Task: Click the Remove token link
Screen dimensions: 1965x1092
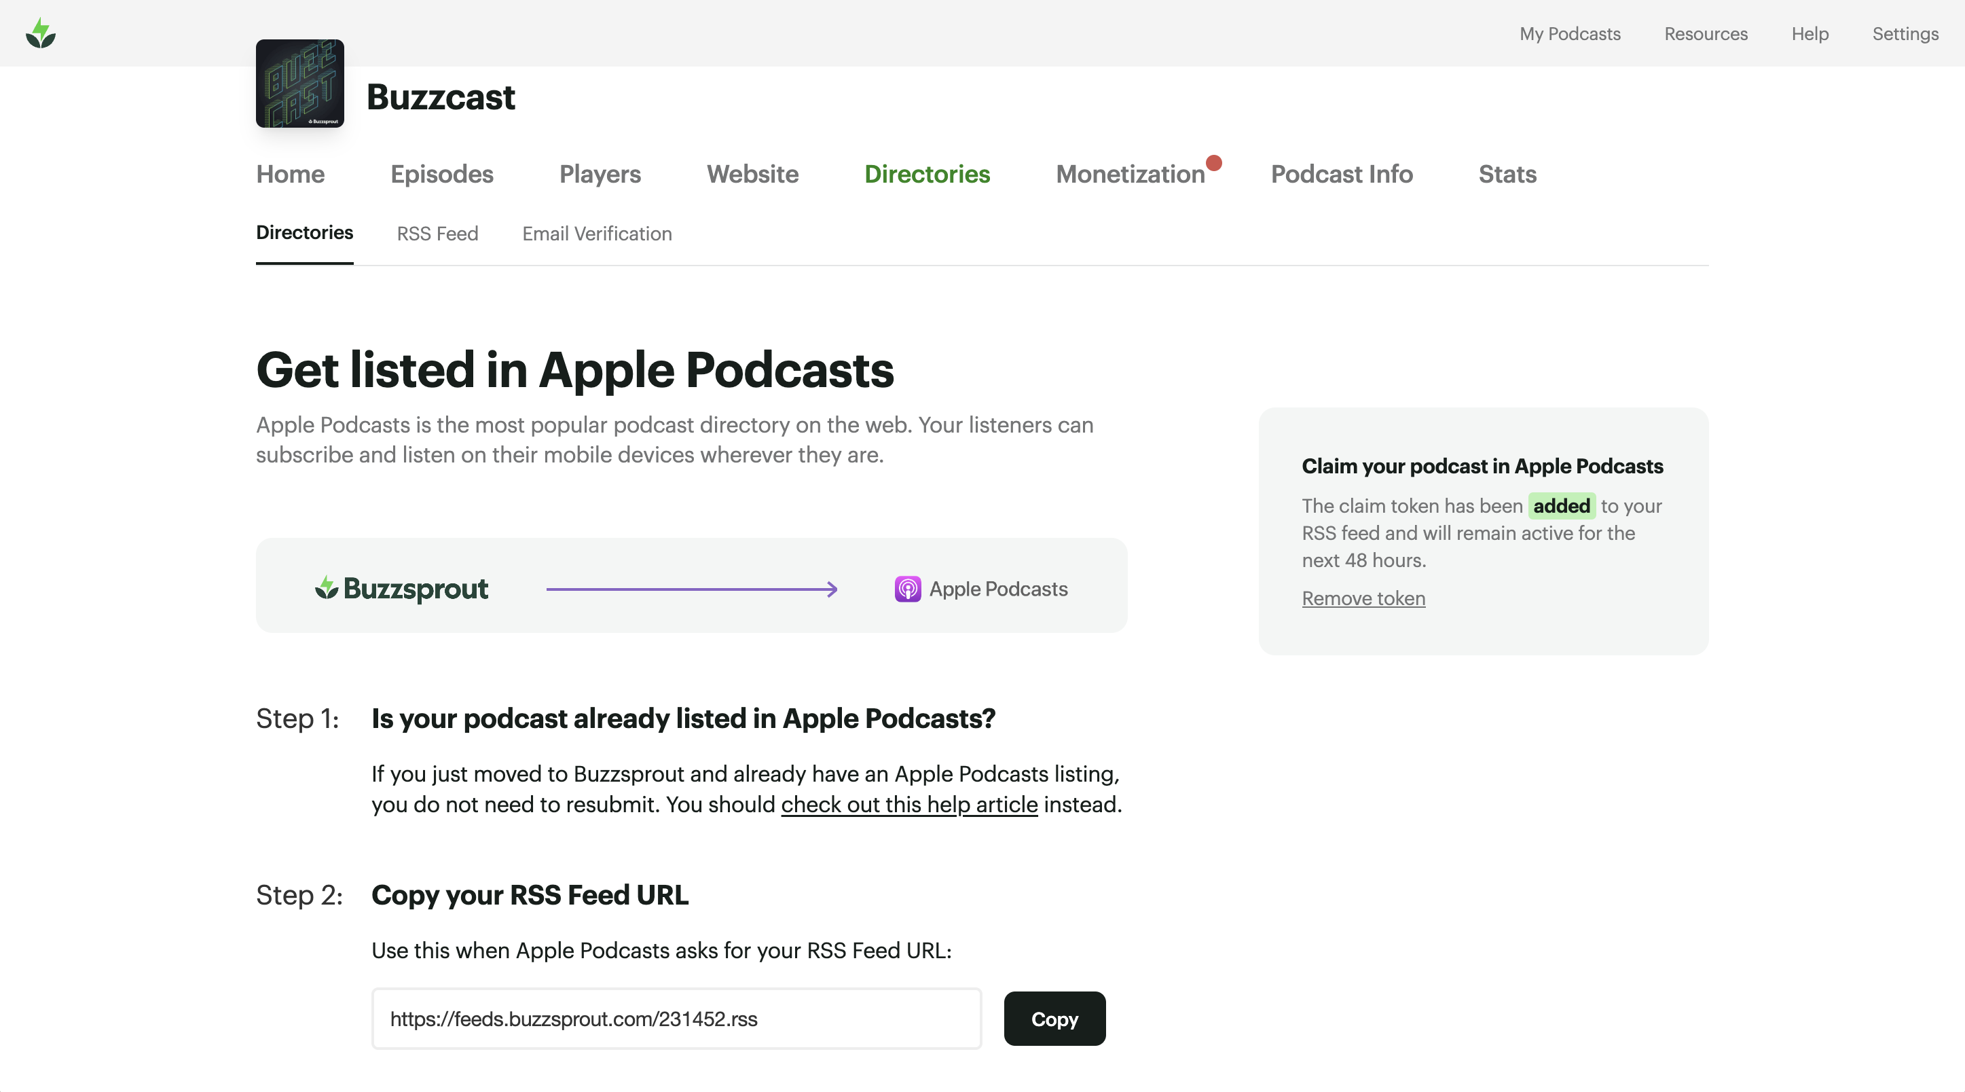Action: (1363, 598)
